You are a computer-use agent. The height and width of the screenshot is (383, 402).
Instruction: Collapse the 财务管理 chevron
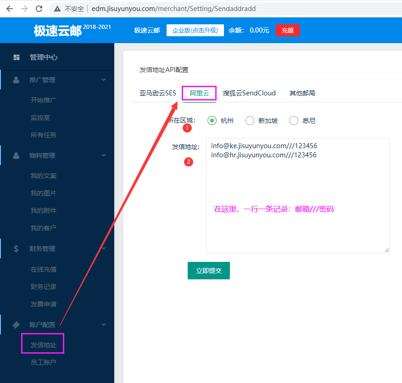pos(104,248)
